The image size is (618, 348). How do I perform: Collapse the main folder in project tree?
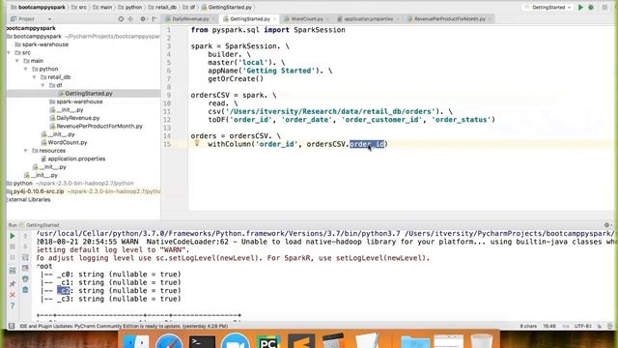(x=17, y=61)
